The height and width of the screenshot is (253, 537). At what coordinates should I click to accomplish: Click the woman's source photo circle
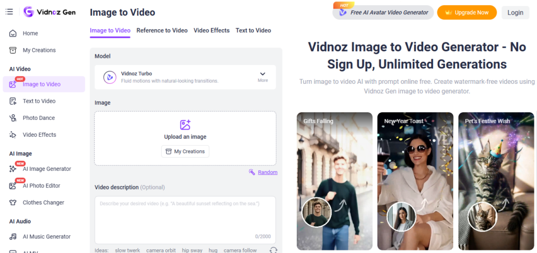coord(401,217)
